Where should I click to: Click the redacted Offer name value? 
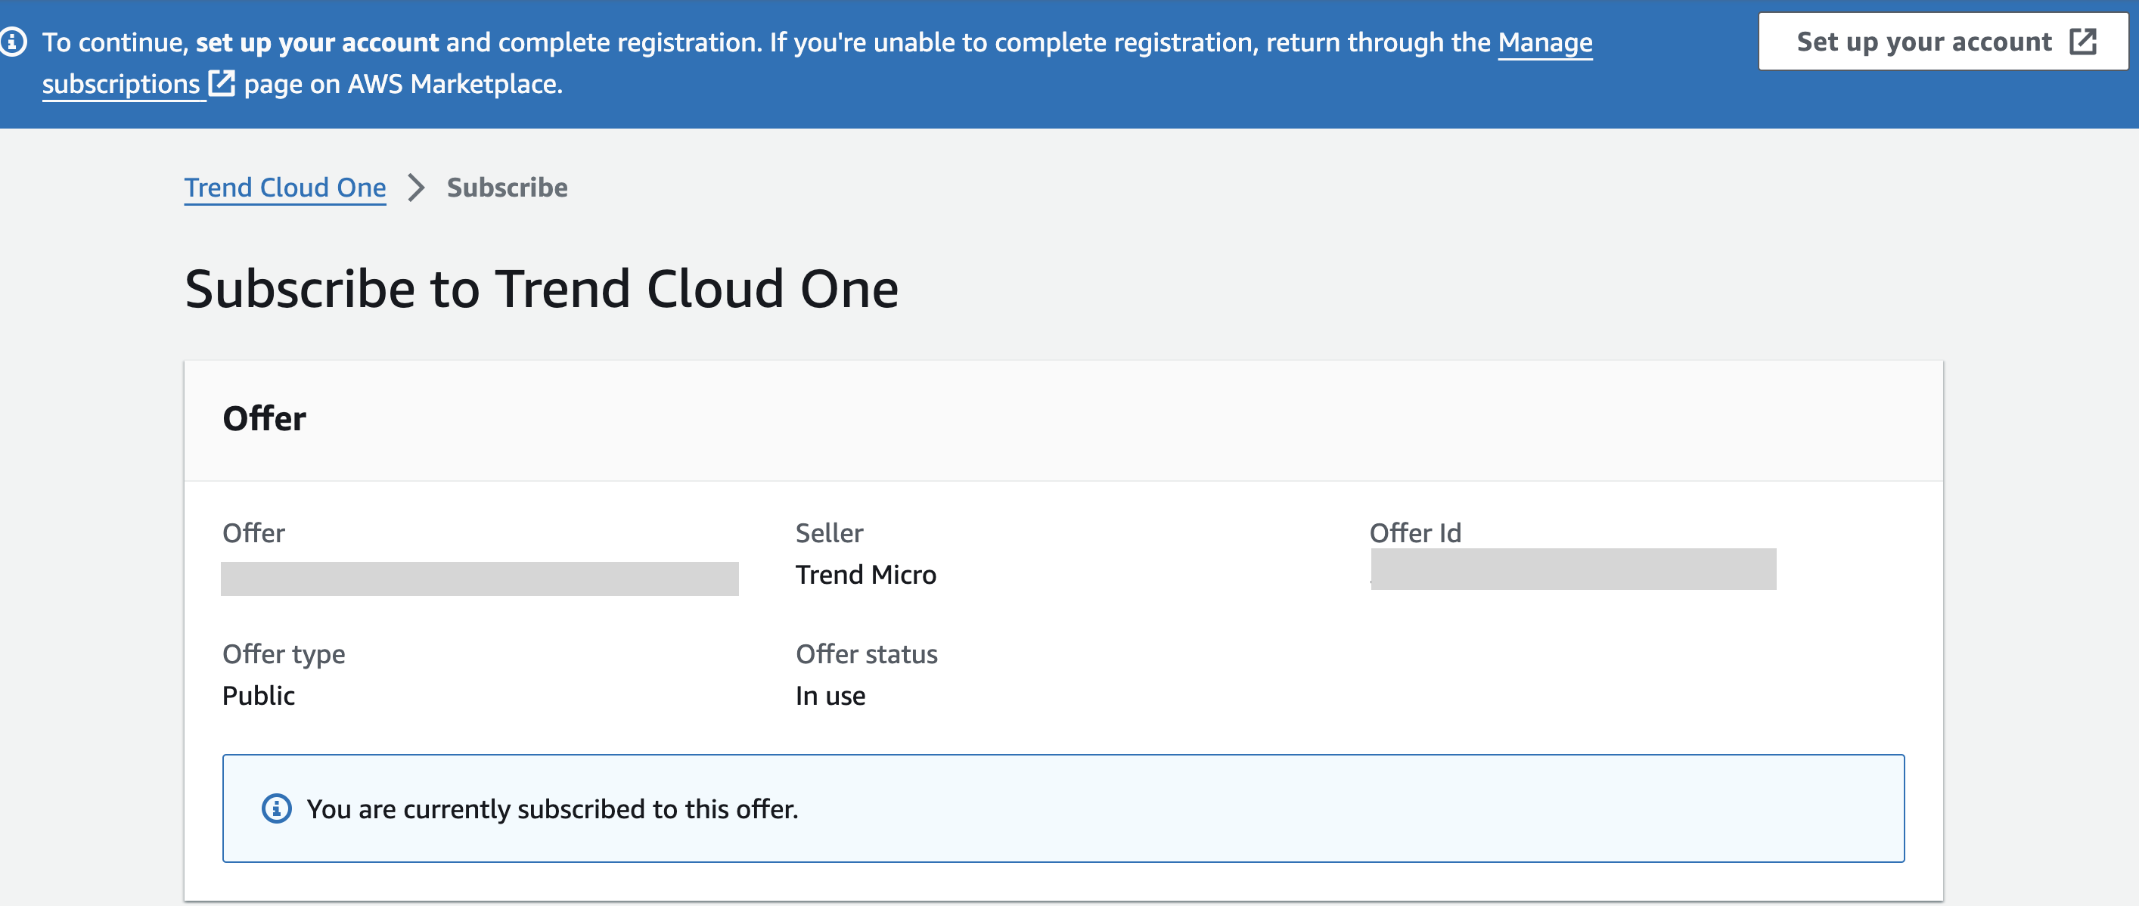pyautogui.click(x=479, y=579)
